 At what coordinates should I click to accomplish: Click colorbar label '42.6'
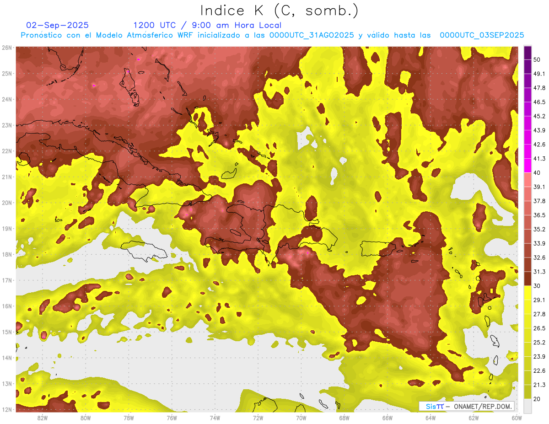pos(539,145)
